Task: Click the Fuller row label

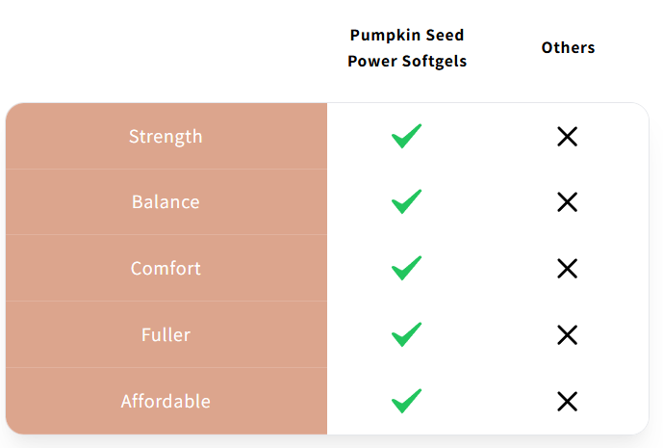Action: click(166, 334)
